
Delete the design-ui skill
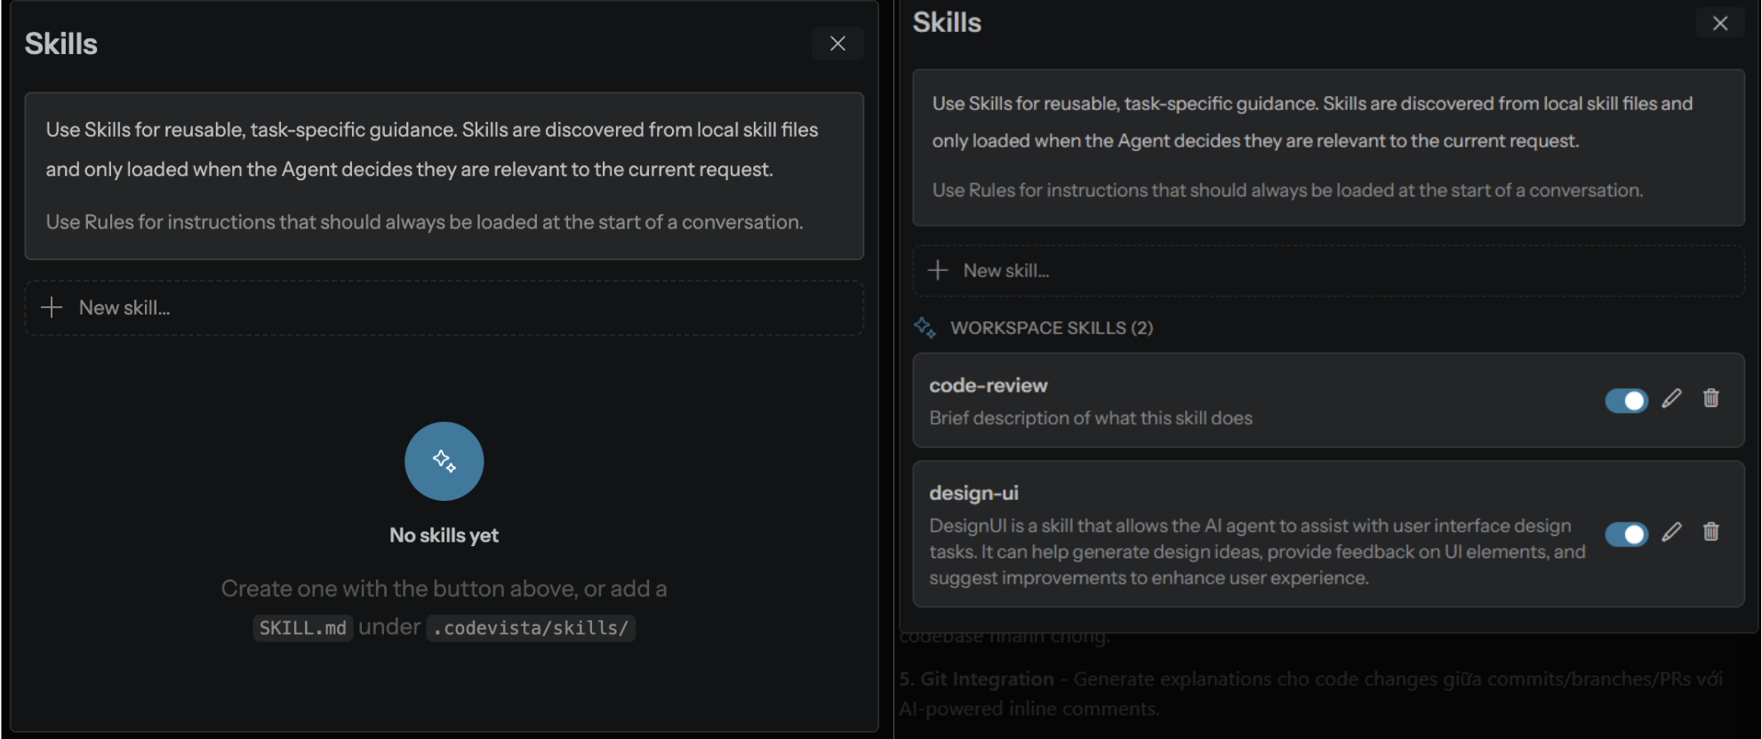pyautogui.click(x=1711, y=532)
